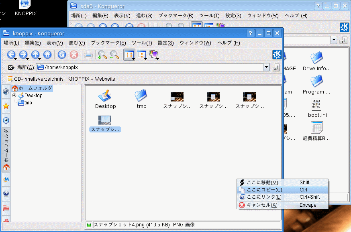Open sda5 window location dropdown arrow

click(334, 40)
